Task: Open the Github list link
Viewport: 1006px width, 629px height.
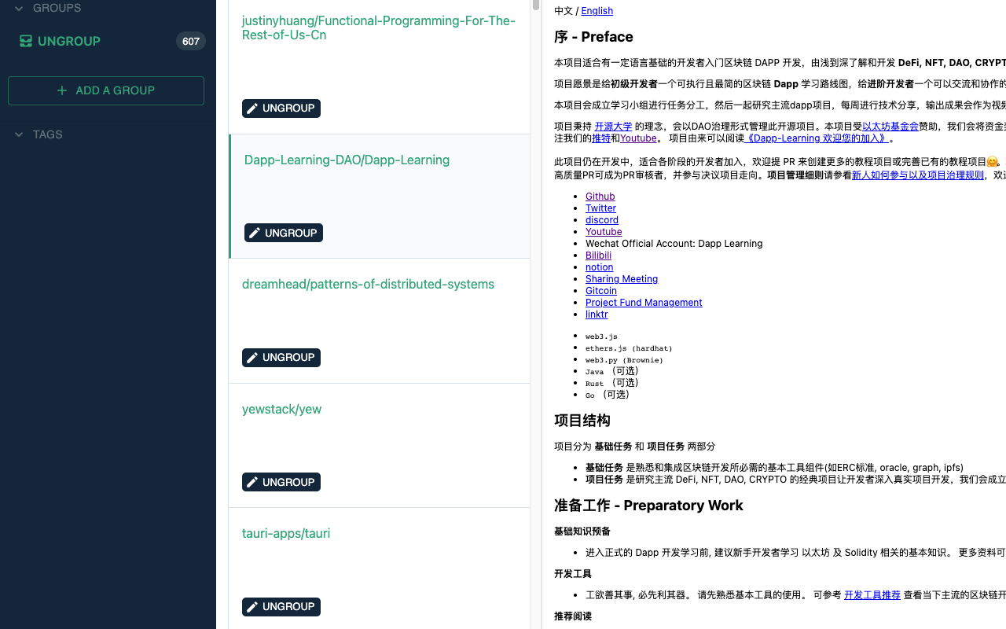Action: tap(600, 197)
